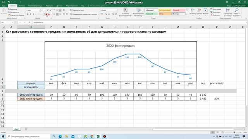Center text horizontally in alignment group
Image resolution: width=248 pixels, height=139 pixels.
coord(57,14)
